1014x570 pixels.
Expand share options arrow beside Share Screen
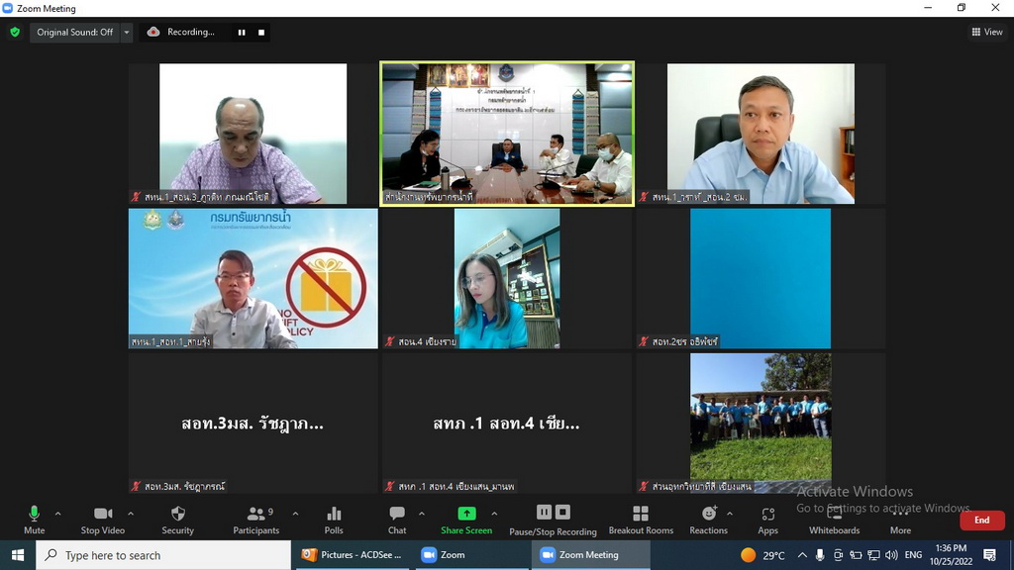494,514
